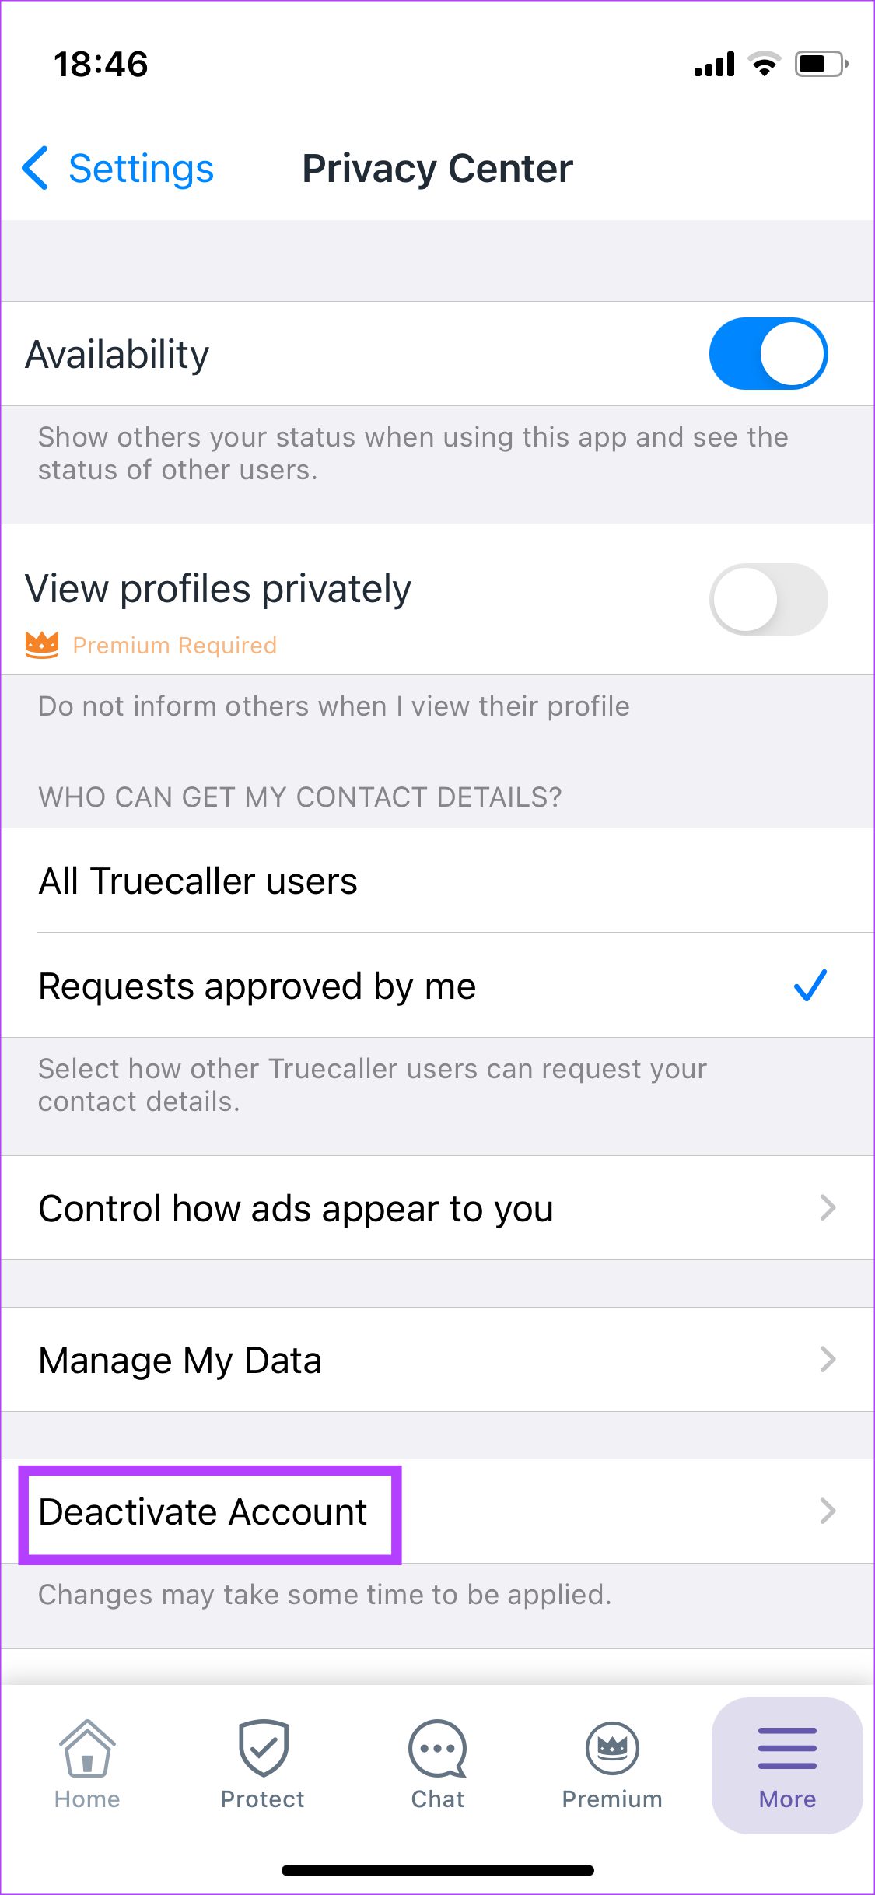This screenshot has width=875, height=1895.
Task: Tap the home indicator bar
Action: pos(437,1870)
